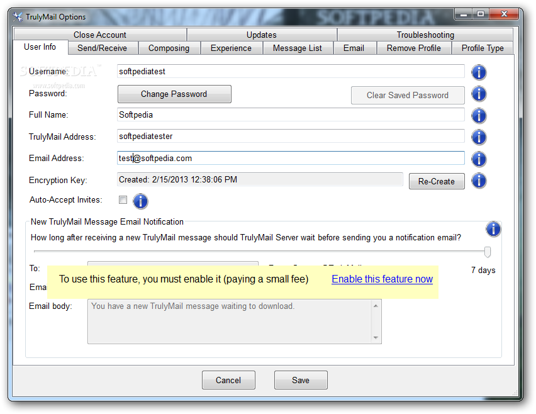The image size is (536, 414).
Task: Click info icon next to Auto-Accept Invites checkbox
Action: [140, 201]
